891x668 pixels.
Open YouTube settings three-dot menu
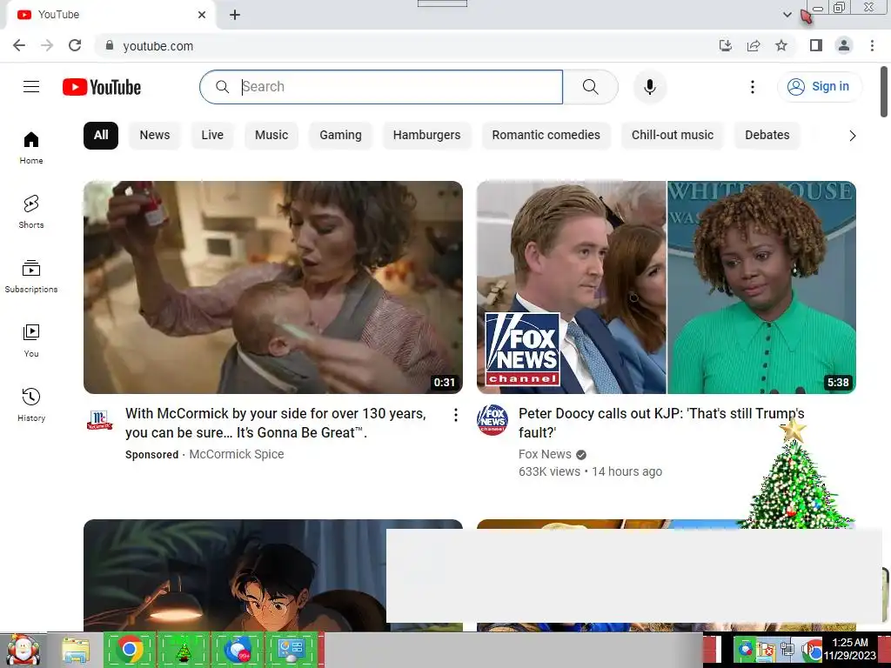click(x=753, y=87)
